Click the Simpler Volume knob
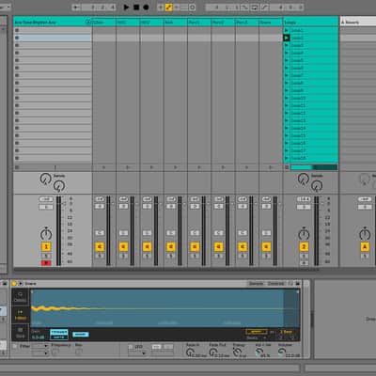 (281, 352)
